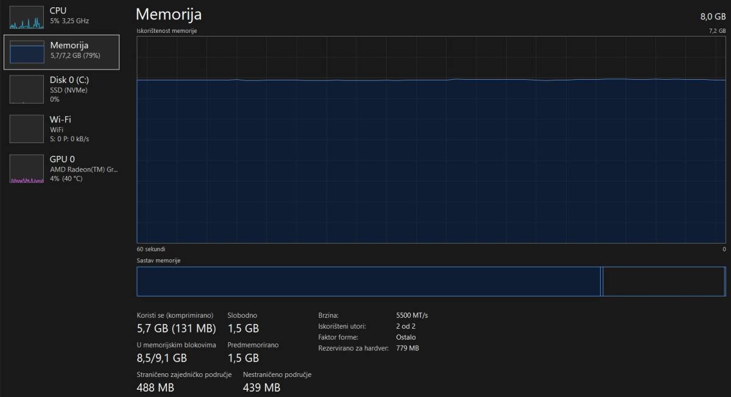Image resolution: width=731 pixels, height=397 pixels.
Task: Click the free section of Sastav memorije bar
Action: [664, 281]
